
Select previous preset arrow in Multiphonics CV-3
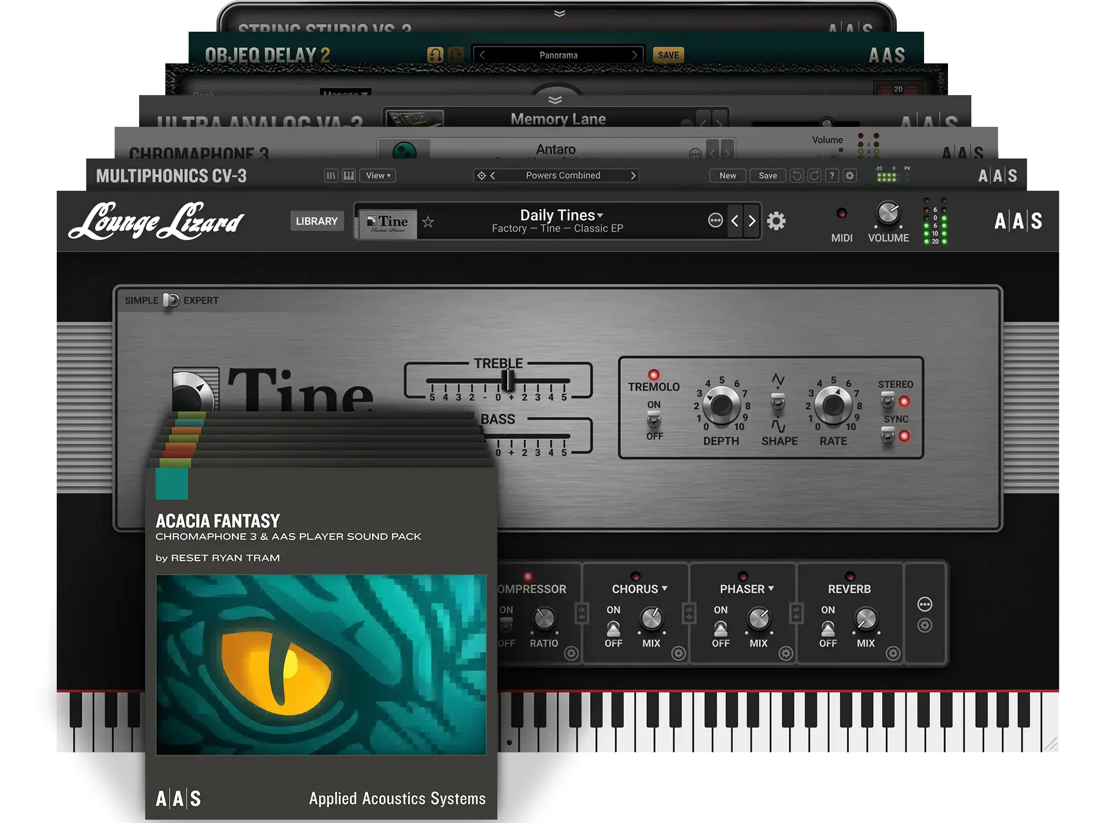[x=492, y=176]
